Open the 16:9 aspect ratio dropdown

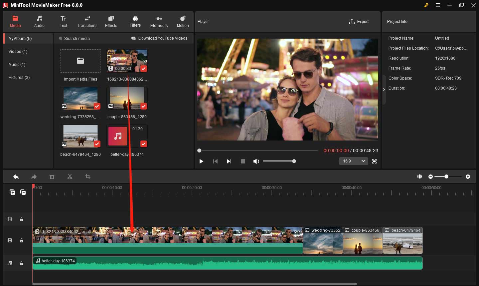coord(353,161)
